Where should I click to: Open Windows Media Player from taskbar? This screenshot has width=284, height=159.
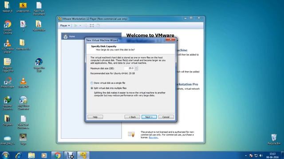[44, 155]
